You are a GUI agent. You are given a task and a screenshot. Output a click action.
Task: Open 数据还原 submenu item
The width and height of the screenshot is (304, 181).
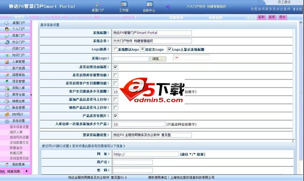click(16, 153)
